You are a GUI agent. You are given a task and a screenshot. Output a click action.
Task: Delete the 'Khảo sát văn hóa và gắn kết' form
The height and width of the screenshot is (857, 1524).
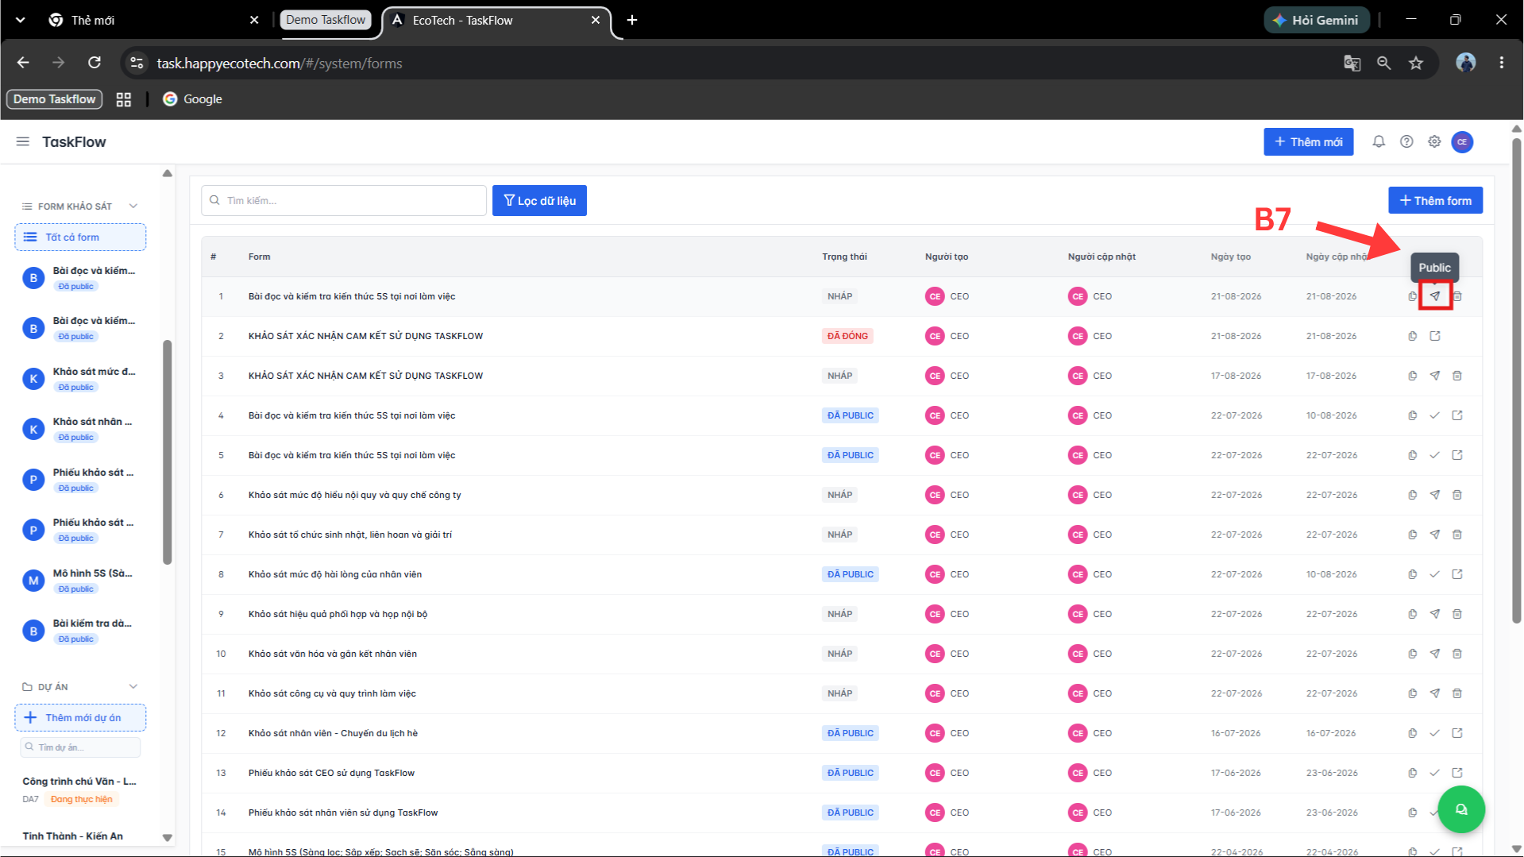tap(1457, 654)
